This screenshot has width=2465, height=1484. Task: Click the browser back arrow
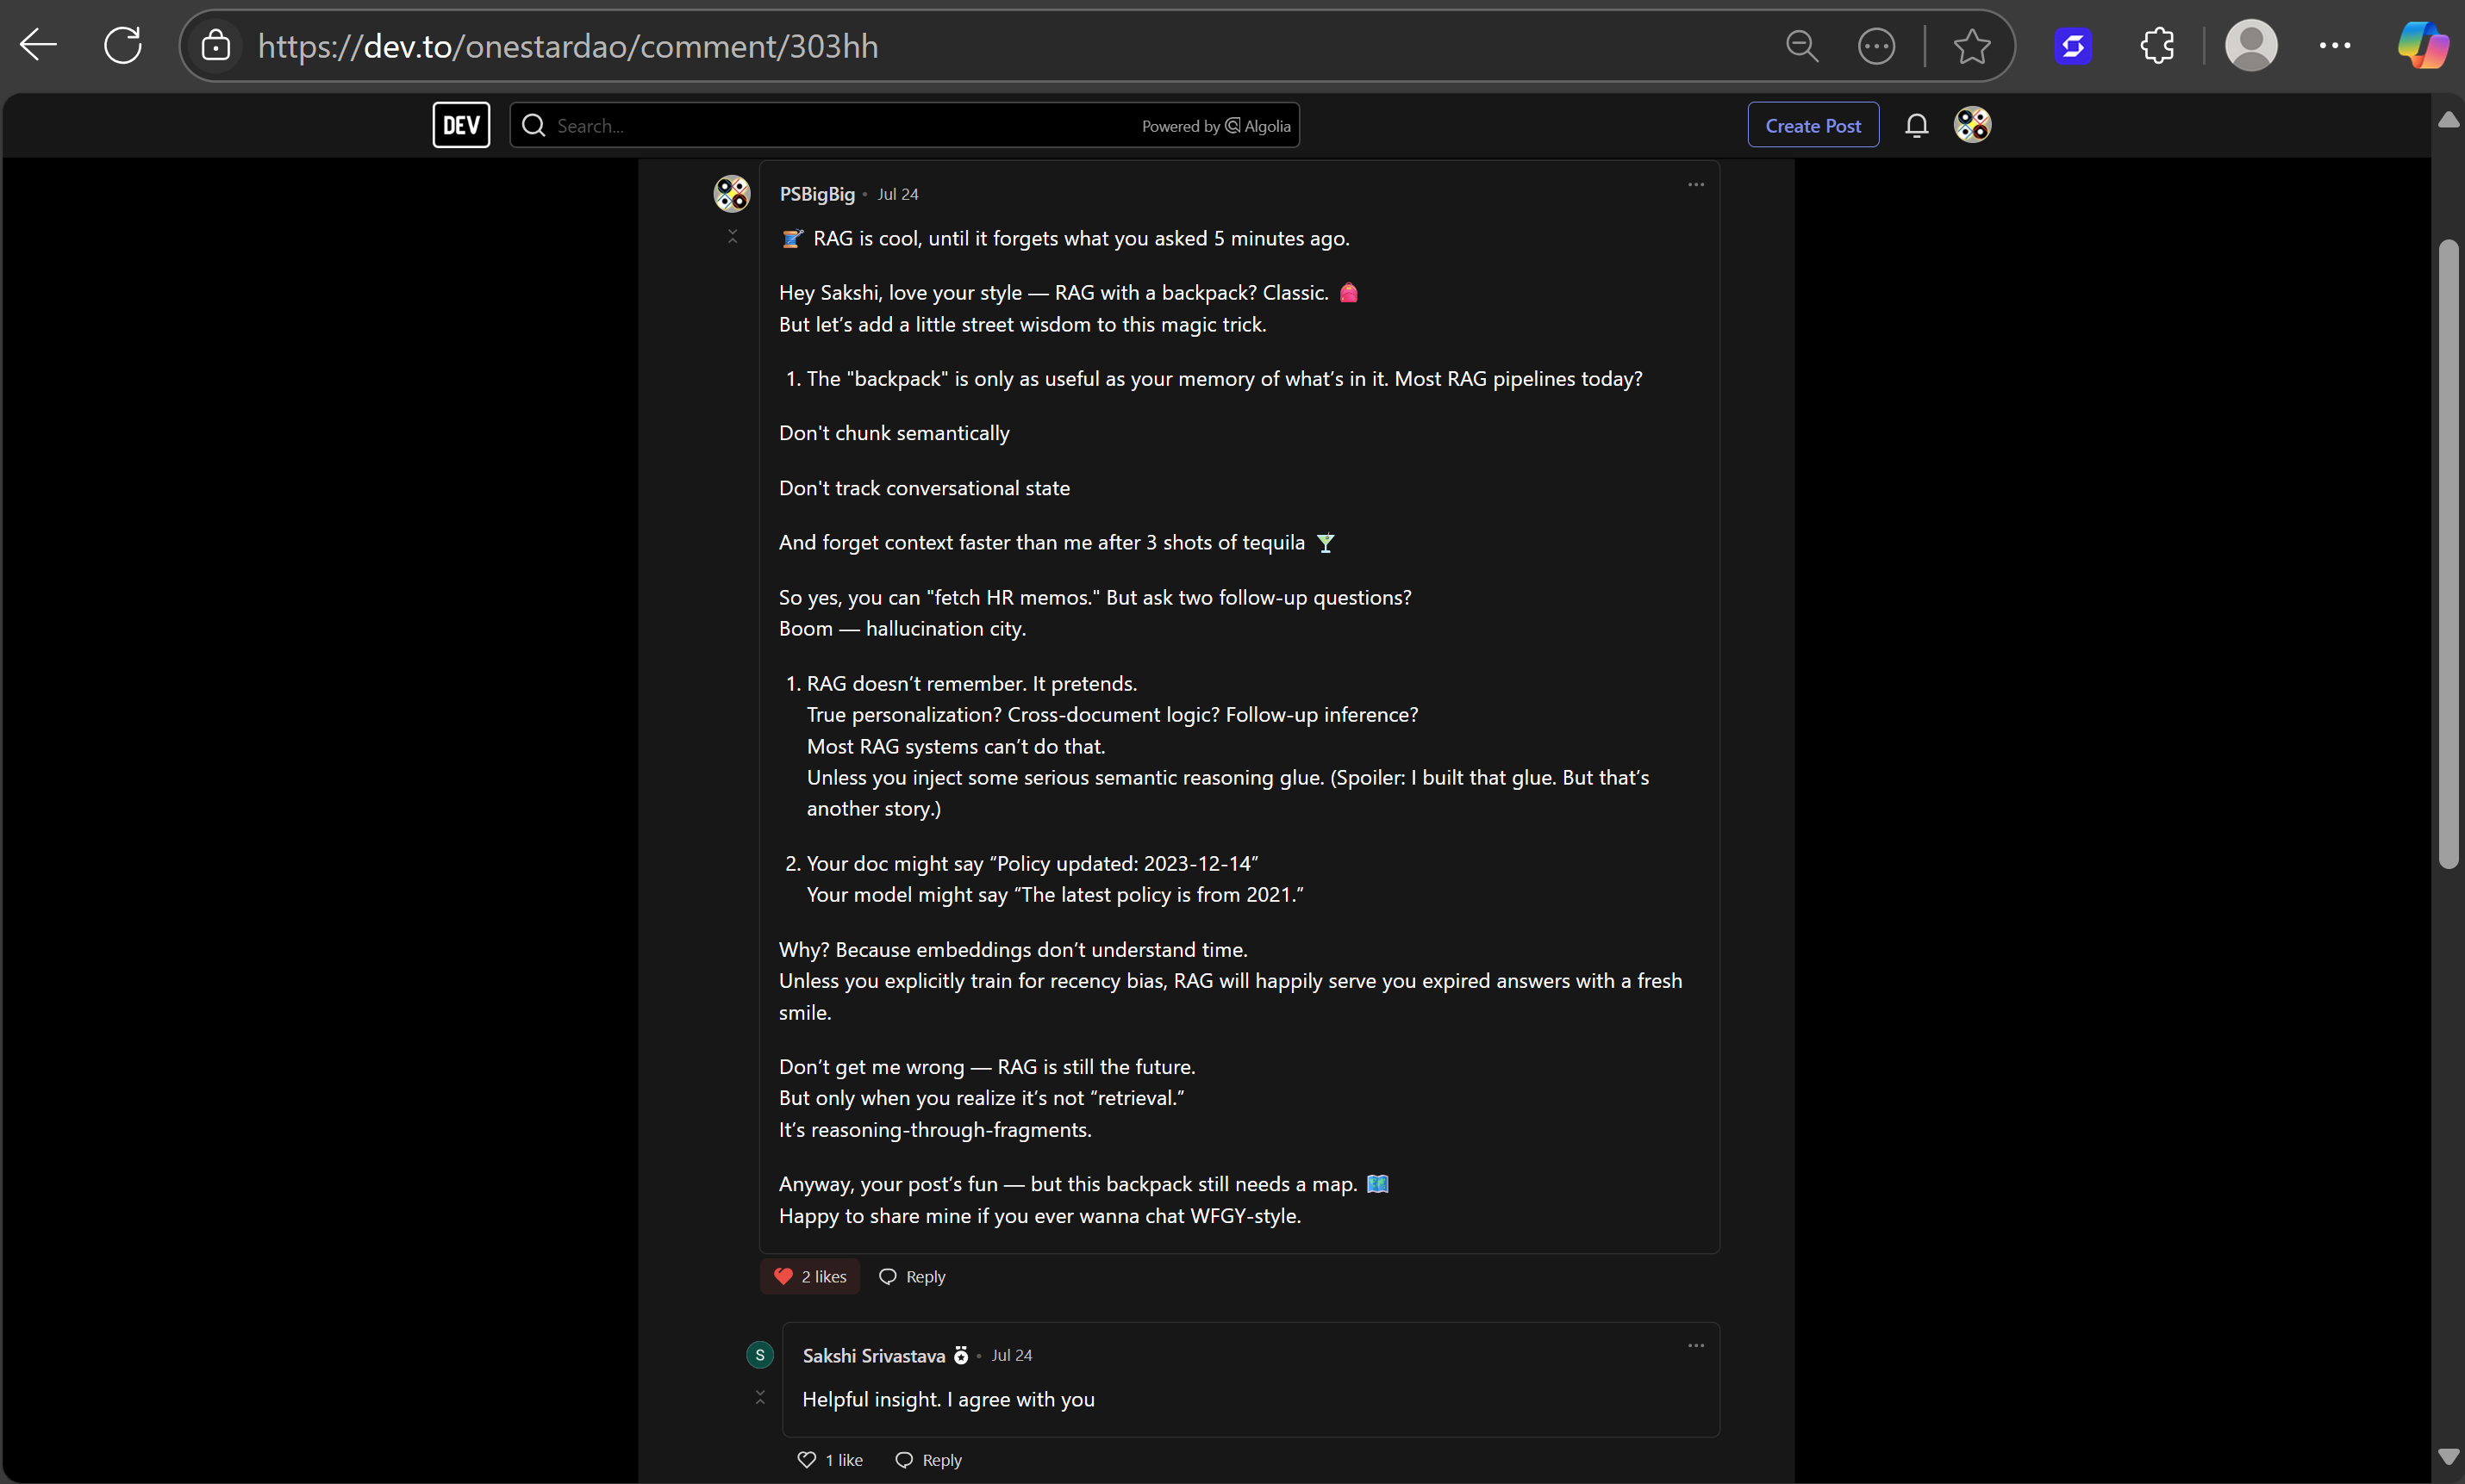pyautogui.click(x=39, y=45)
